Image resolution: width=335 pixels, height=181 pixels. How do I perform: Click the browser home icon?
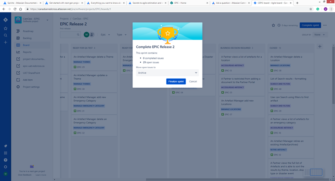click(x=20, y=9)
